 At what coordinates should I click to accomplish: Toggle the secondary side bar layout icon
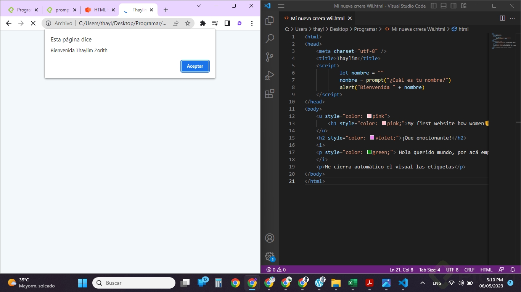pos(453,6)
